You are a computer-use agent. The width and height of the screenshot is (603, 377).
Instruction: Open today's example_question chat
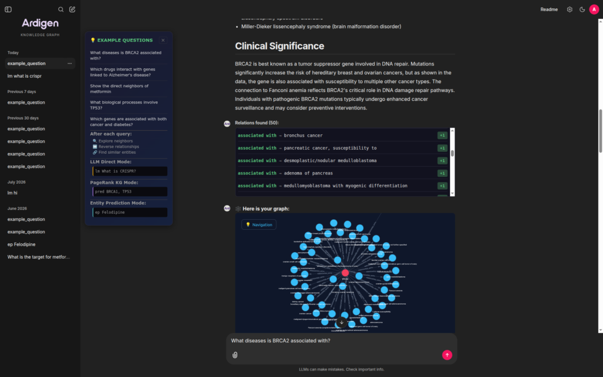[40, 64]
